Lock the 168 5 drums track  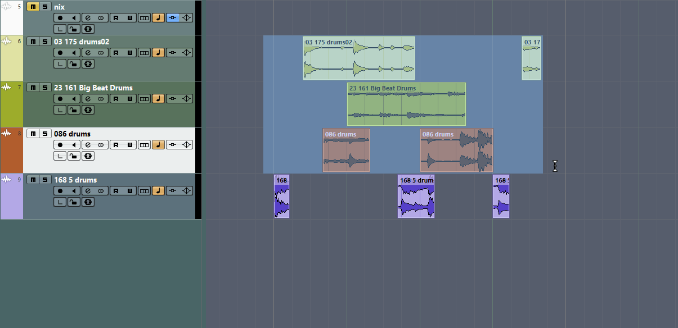74,202
